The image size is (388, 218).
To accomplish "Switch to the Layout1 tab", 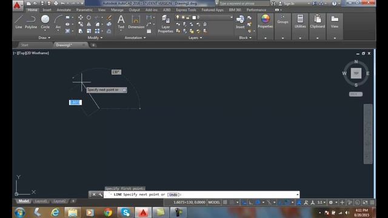I will pyautogui.click(x=41, y=201).
